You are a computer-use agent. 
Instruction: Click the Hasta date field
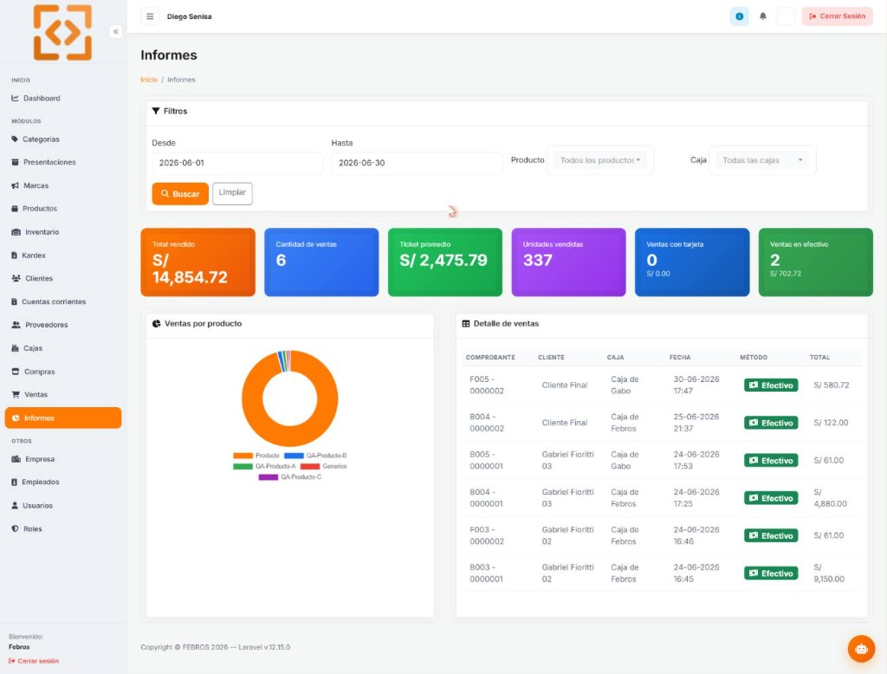[417, 163]
